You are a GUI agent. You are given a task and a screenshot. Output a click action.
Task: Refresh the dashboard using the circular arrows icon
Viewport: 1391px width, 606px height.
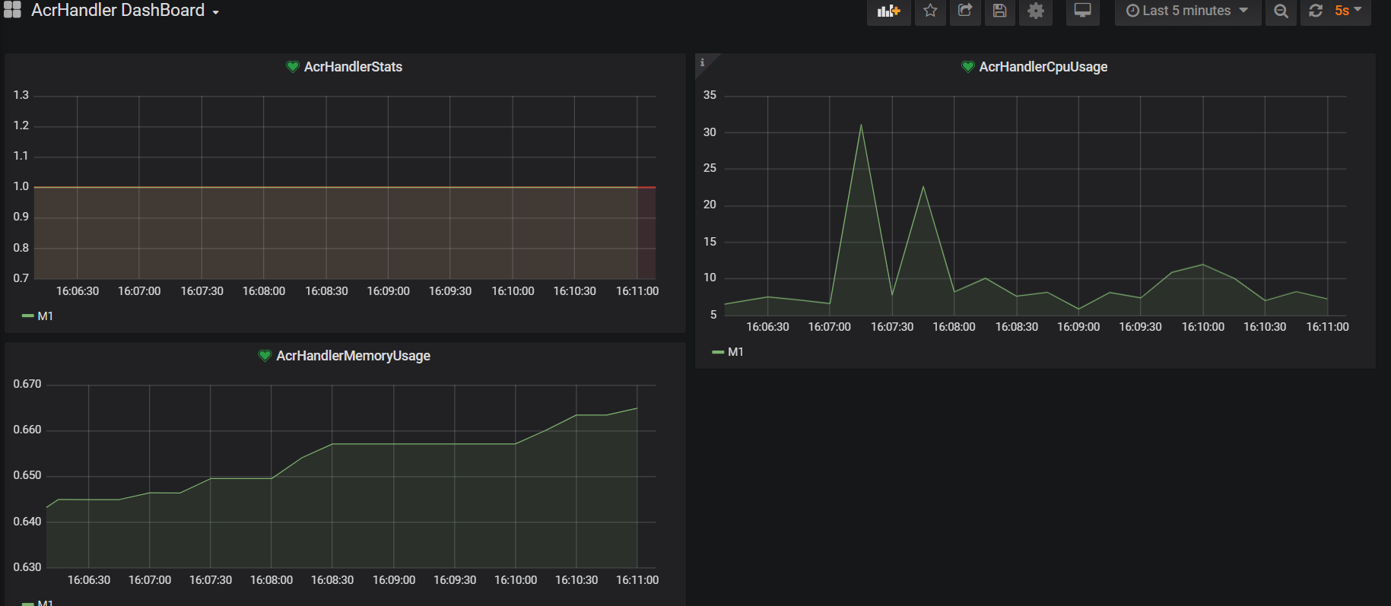coord(1316,11)
